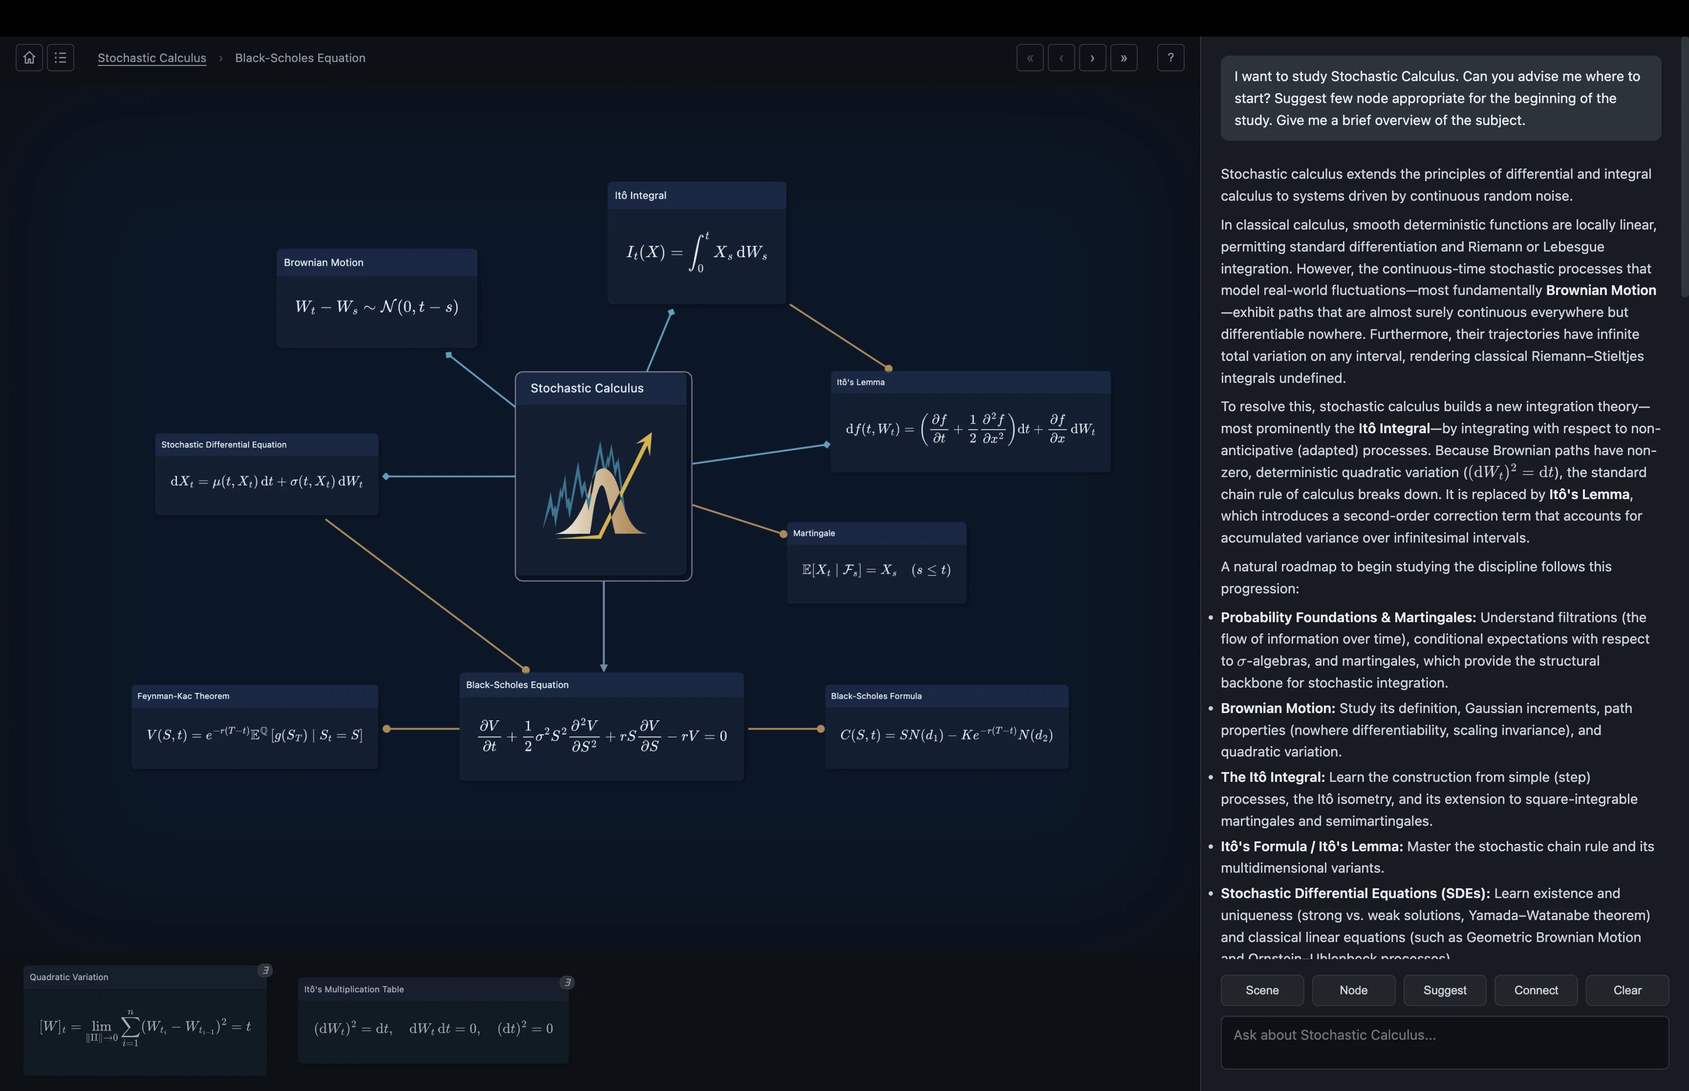
Task: Open the node list icon
Action: pyautogui.click(x=60, y=58)
